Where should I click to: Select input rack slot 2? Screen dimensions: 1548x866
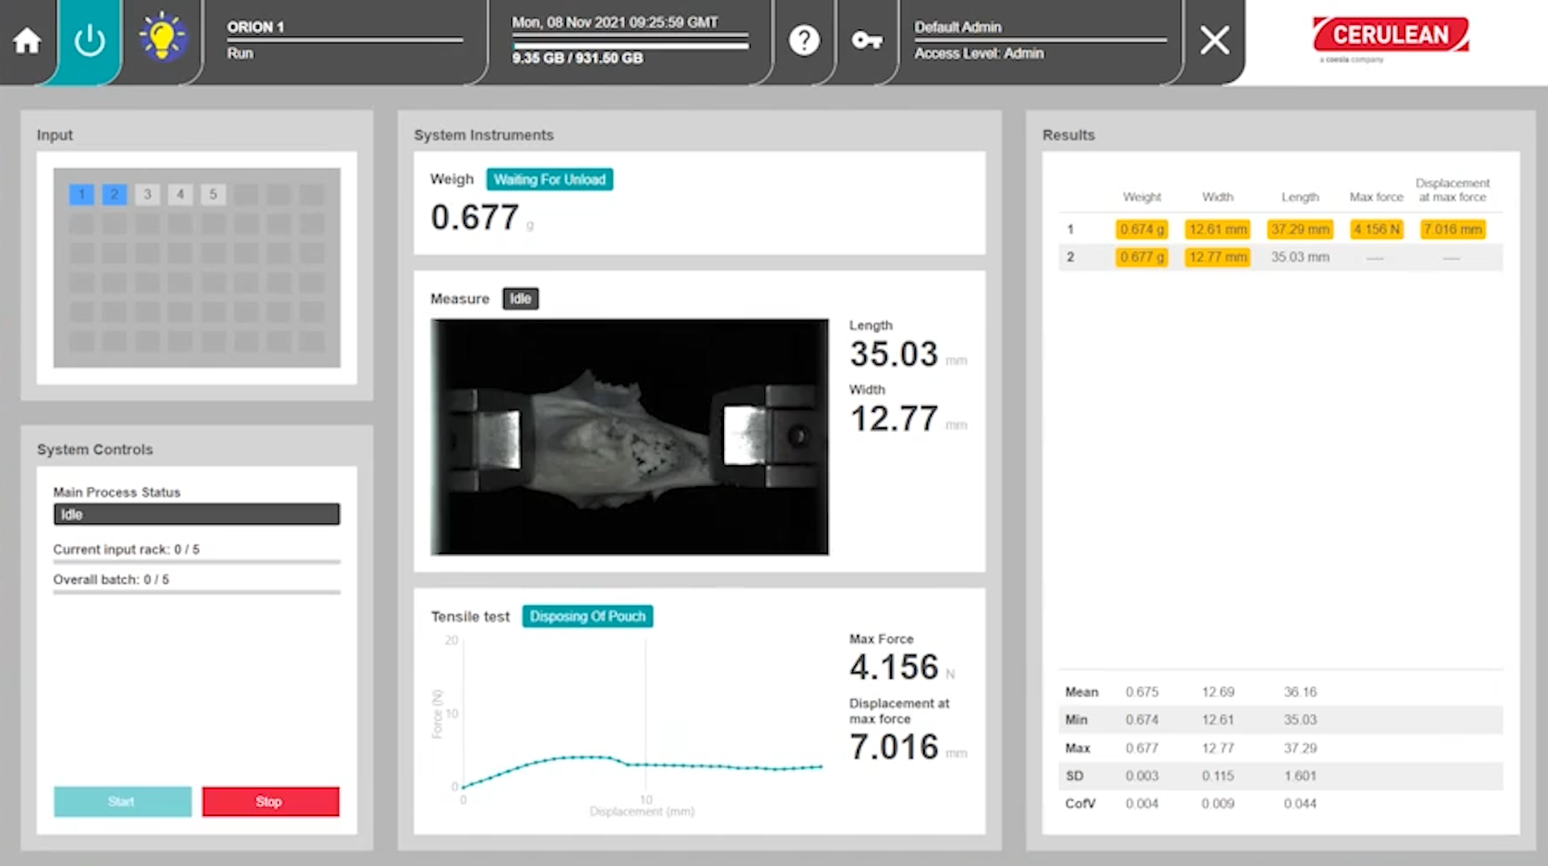[x=114, y=194]
